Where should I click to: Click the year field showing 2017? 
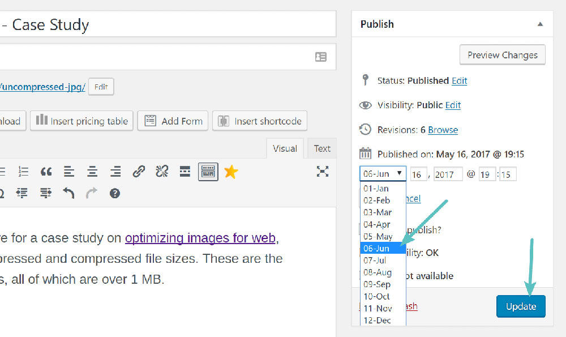pyautogui.click(x=448, y=174)
